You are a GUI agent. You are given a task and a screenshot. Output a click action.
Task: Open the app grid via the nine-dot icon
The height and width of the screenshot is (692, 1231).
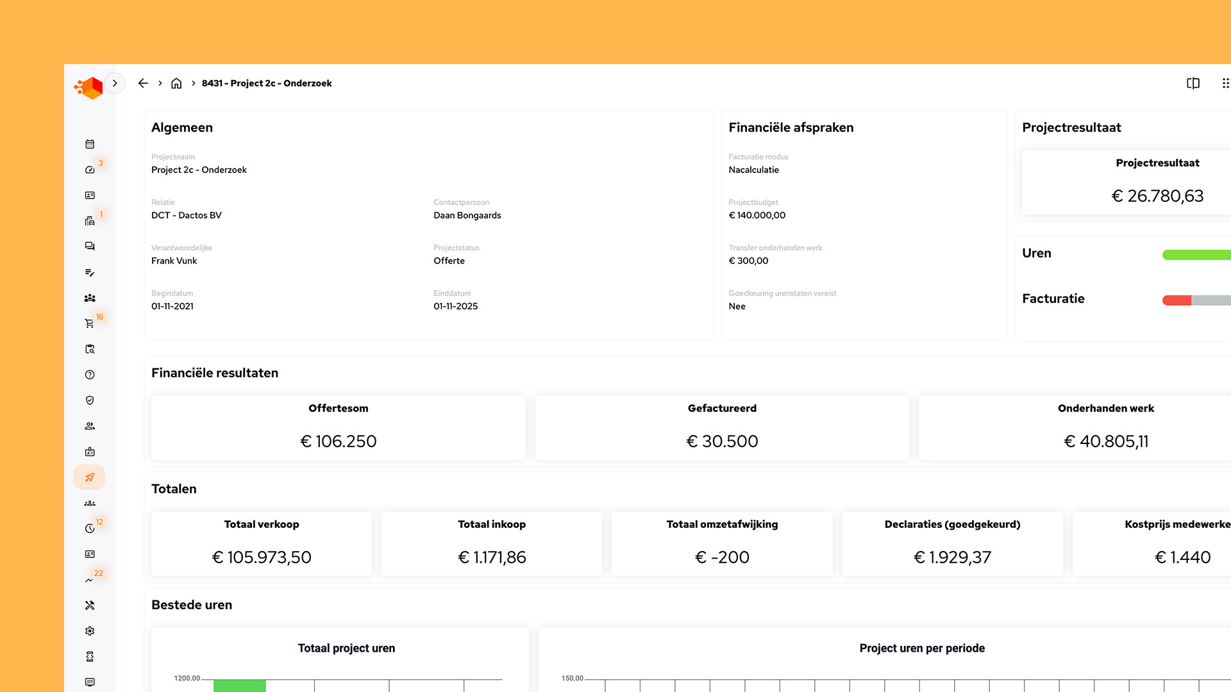click(x=1225, y=83)
